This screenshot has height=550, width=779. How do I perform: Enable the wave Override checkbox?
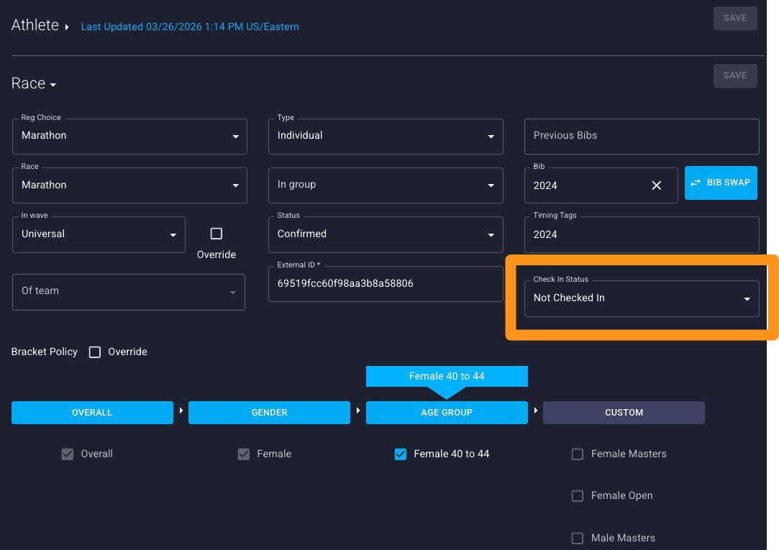[x=217, y=234]
